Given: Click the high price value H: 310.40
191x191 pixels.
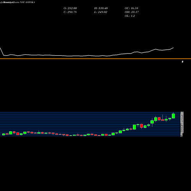Looking at the screenshot, I should pyautogui.click(x=101, y=8).
